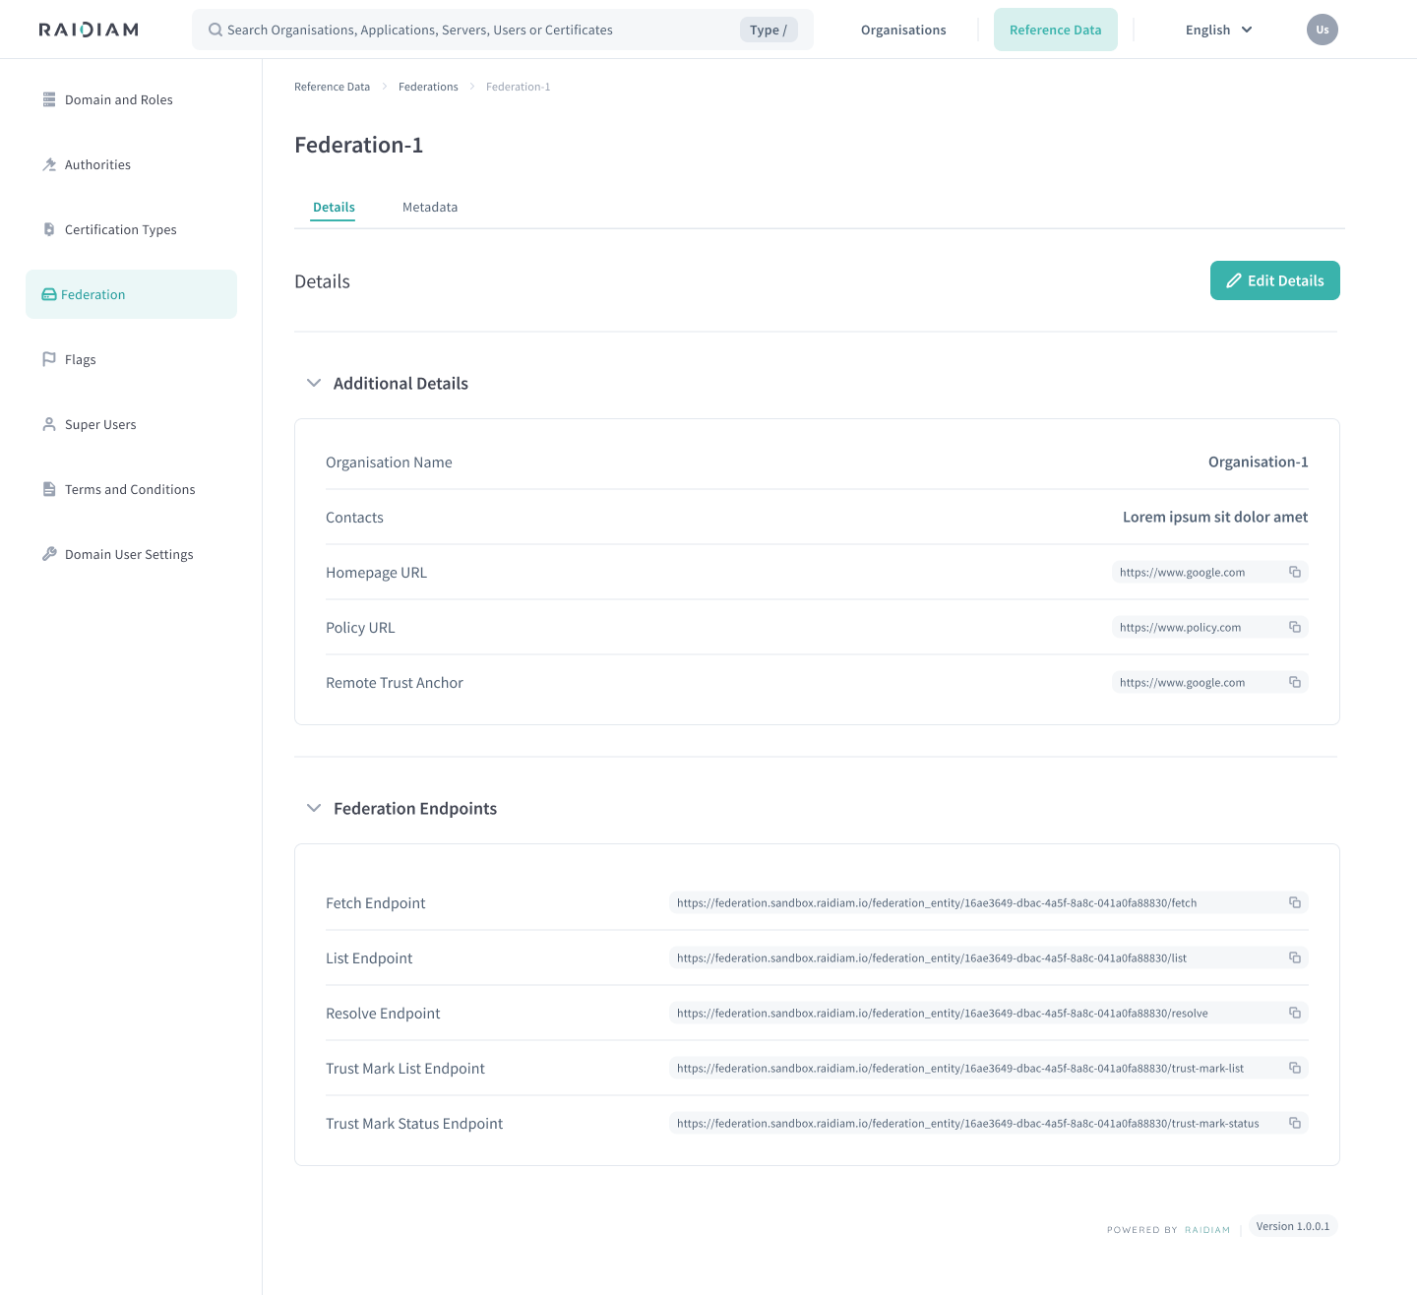Switch to the Metadata tab
The image size is (1417, 1295).
430,207
